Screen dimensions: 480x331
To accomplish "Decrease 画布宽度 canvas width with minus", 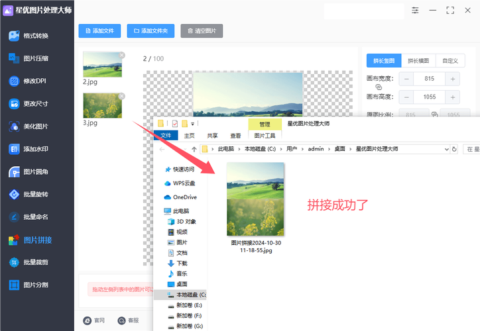I will point(406,79).
